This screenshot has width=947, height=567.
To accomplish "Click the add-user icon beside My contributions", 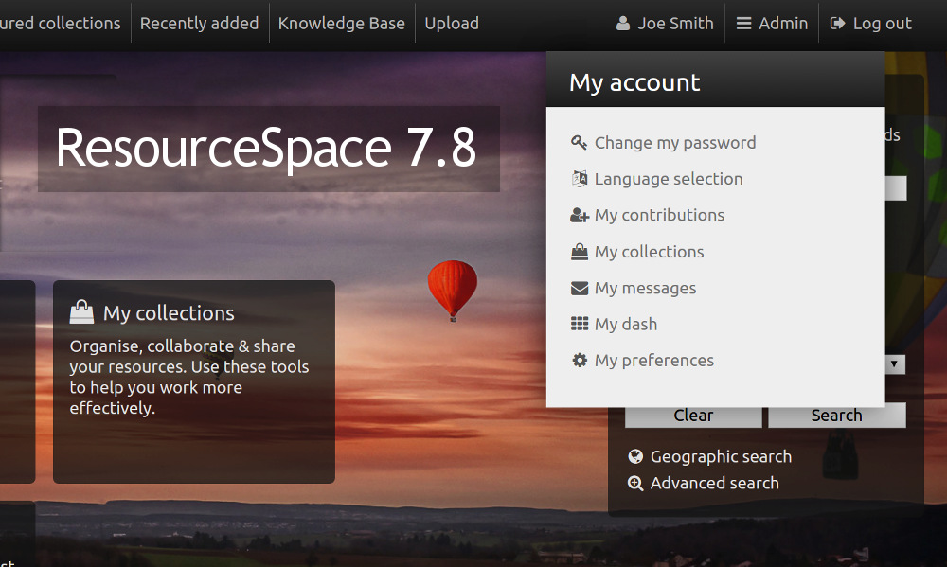I will (x=580, y=215).
